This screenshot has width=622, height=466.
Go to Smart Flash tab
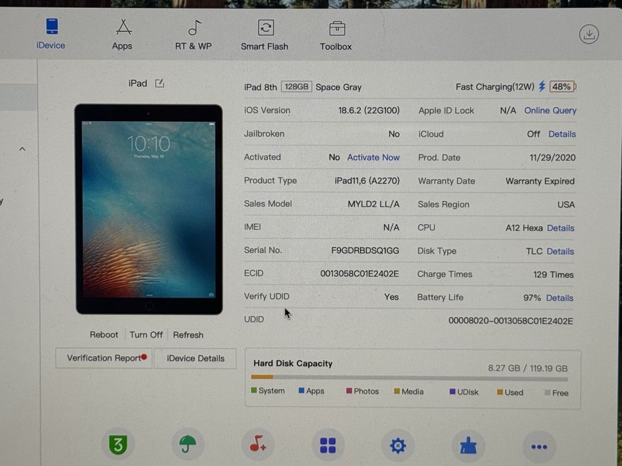click(265, 36)
